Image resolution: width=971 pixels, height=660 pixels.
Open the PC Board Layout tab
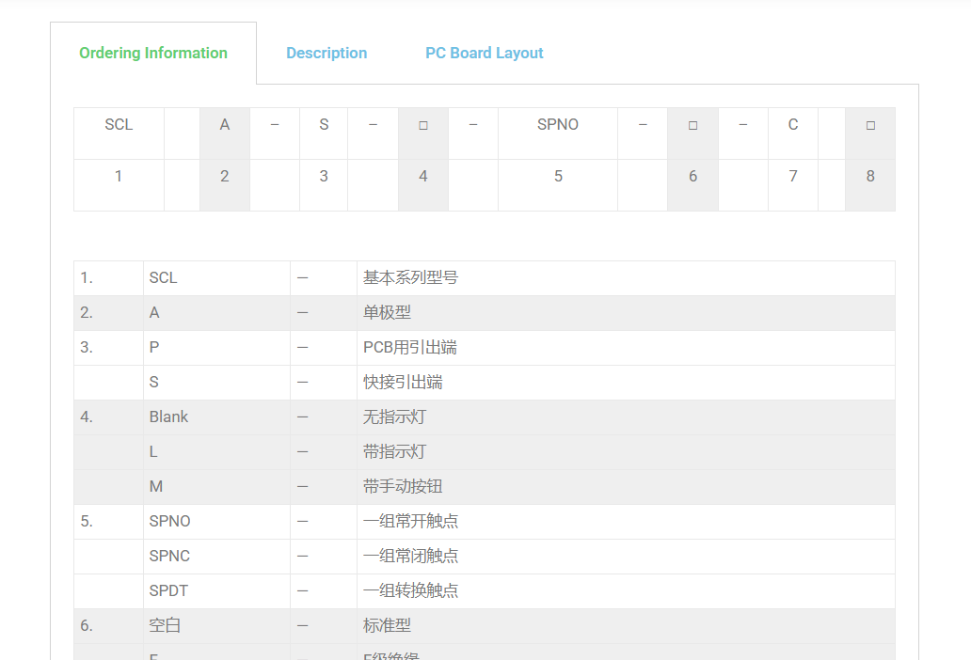tap(484, 54)
